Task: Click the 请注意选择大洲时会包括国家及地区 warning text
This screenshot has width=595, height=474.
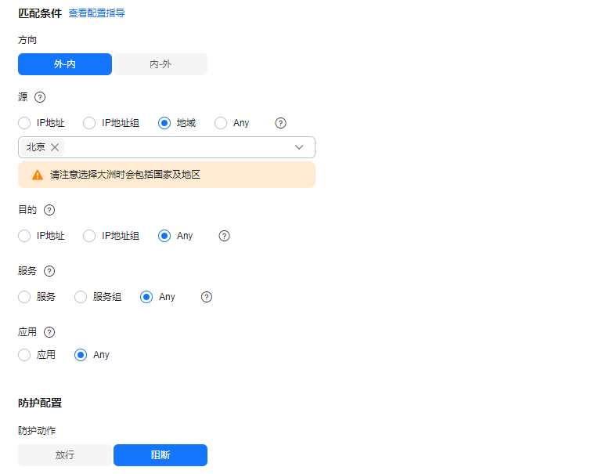Action: point(125,175)
